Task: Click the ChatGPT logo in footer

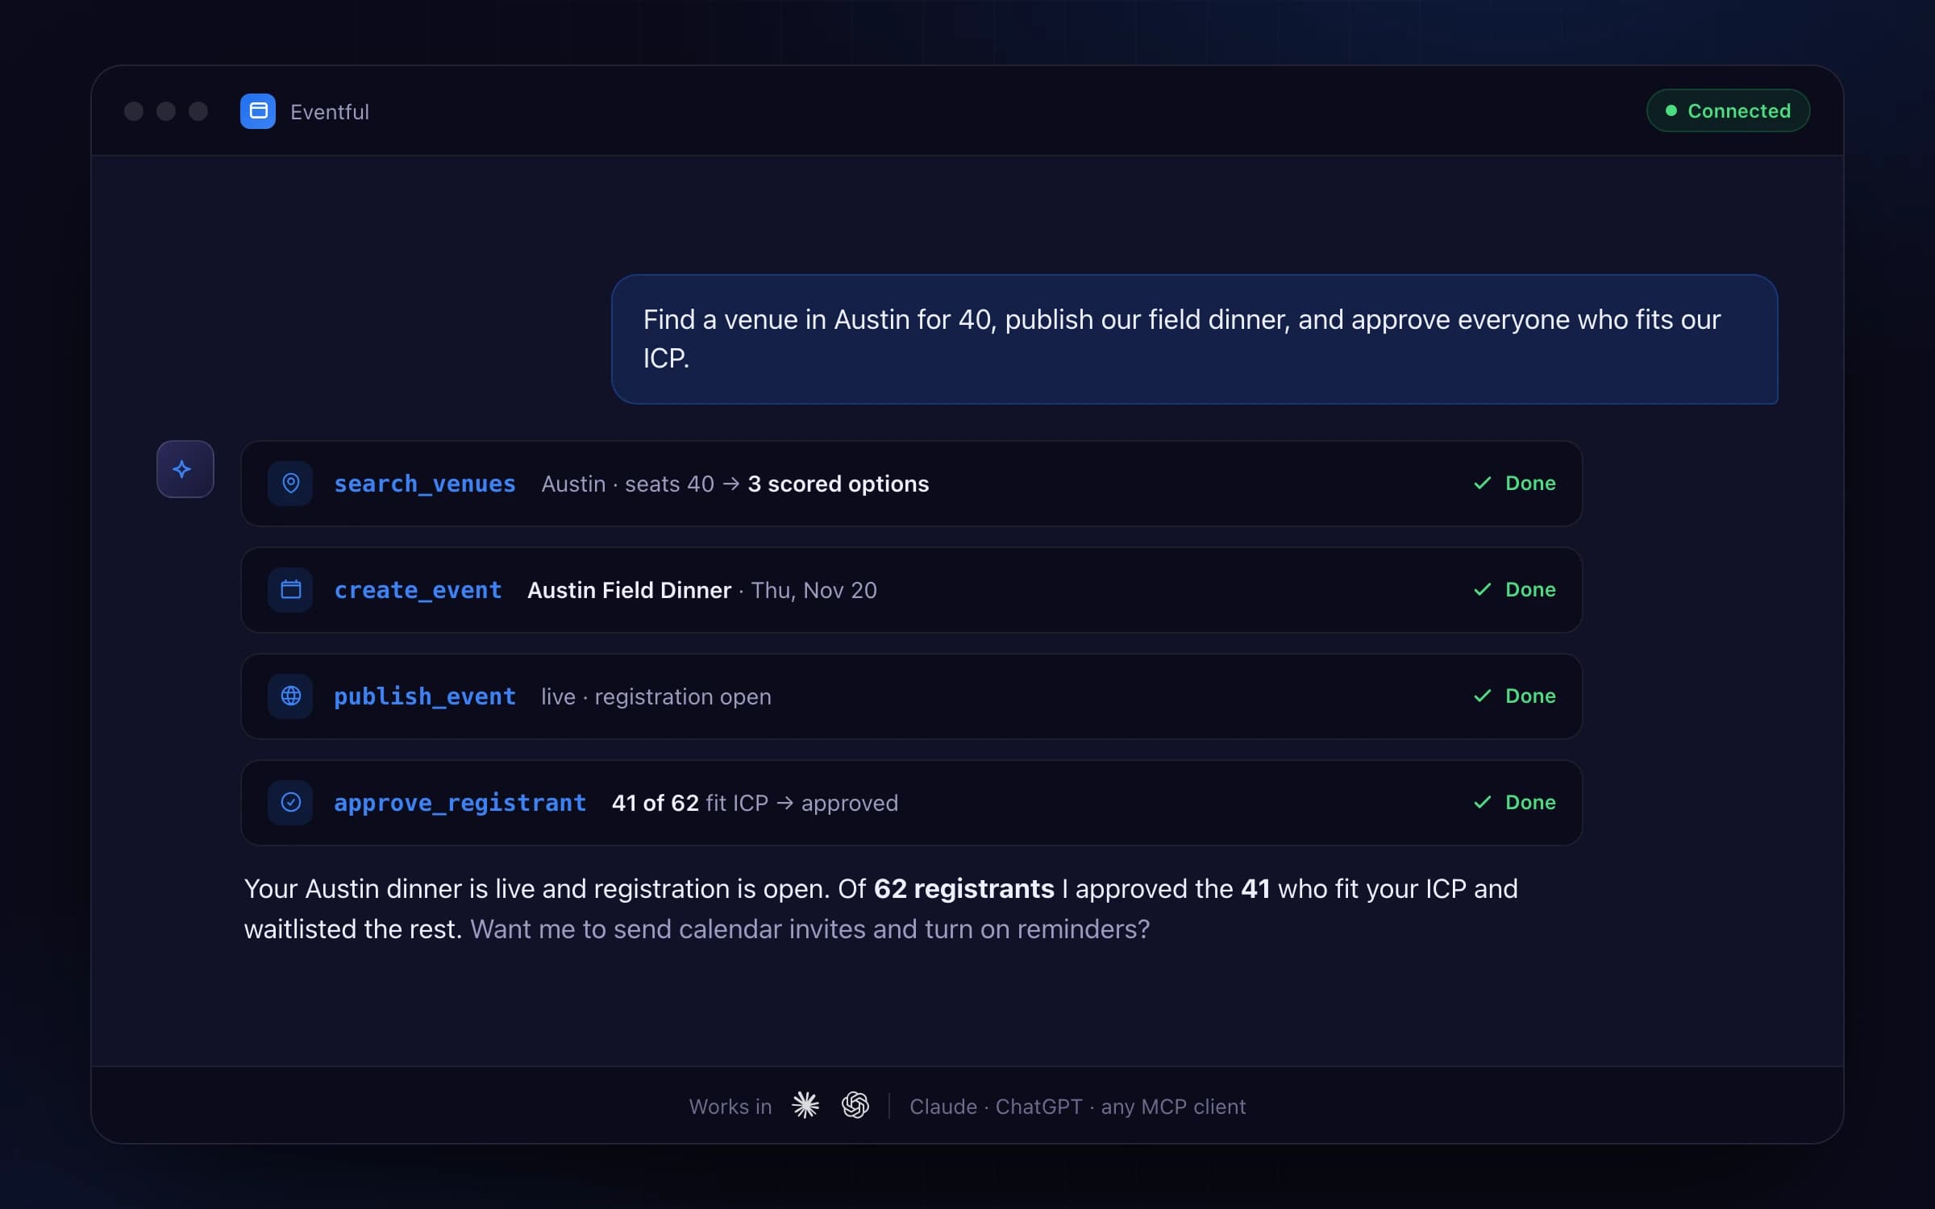Action: click(855, 1106)
